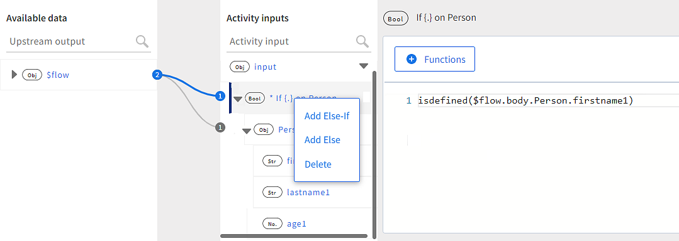This screenshot has height=241, width=679.
Task: Click the Obj badge next to $flow
Action: [31, 75]
